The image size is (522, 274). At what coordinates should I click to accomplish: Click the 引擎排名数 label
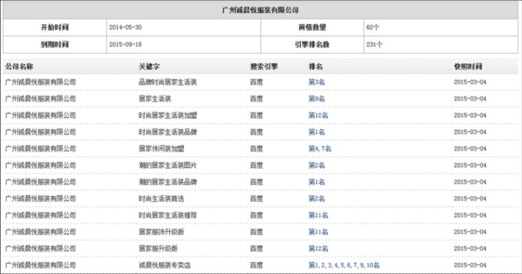point(312,44)
